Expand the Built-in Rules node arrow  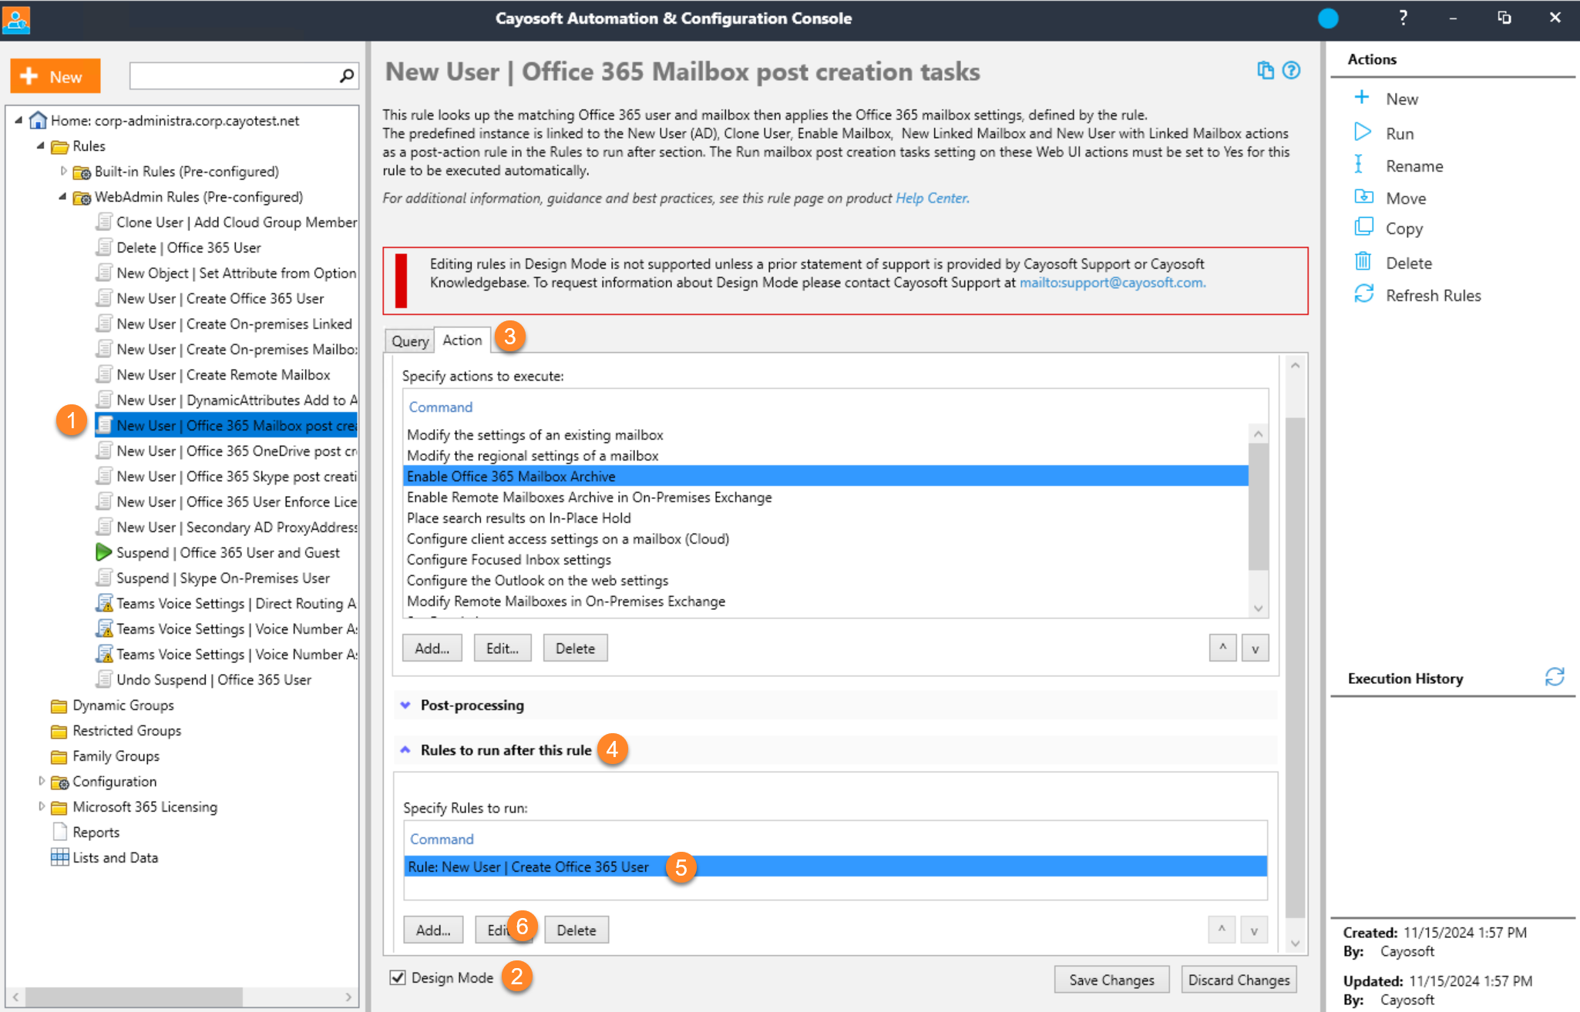(x=63, y=171)
